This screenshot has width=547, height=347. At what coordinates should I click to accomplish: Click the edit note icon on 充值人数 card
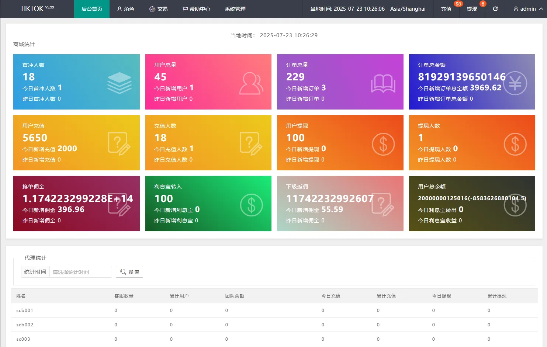(x=251, y=144)
